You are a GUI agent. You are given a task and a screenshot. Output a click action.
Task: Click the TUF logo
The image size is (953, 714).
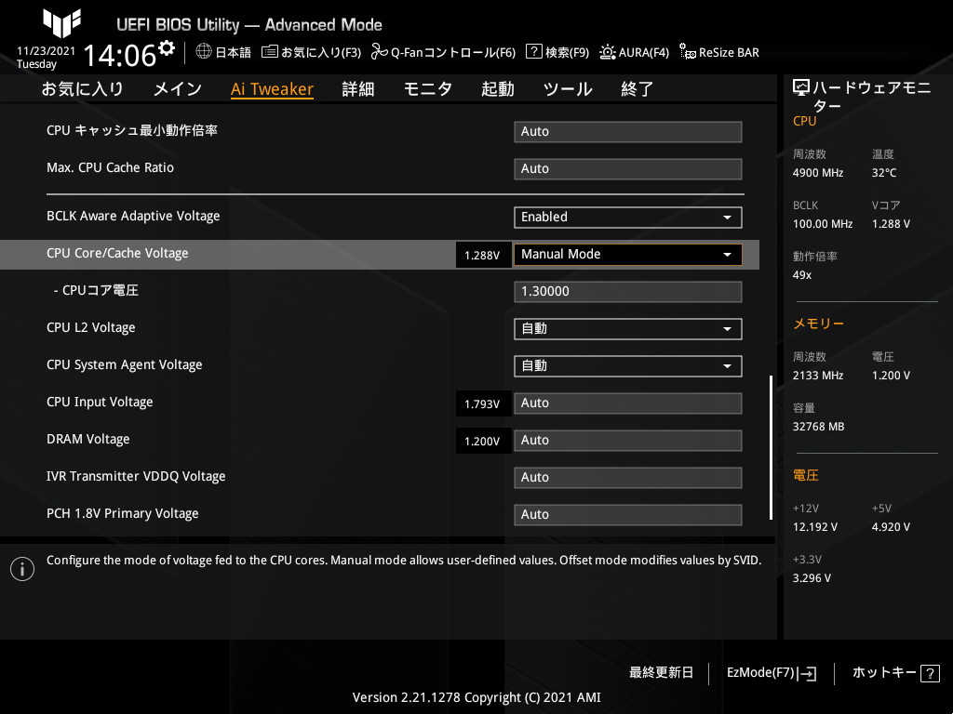(62, 23)
